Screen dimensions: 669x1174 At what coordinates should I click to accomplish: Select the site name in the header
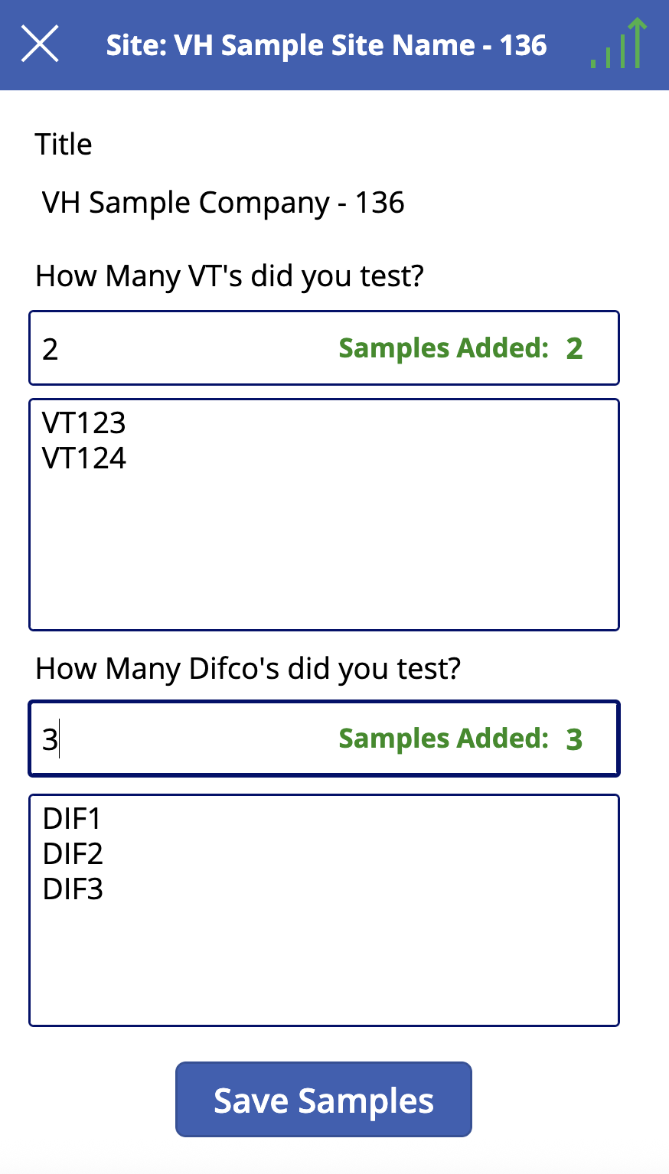tap(327, 44)
